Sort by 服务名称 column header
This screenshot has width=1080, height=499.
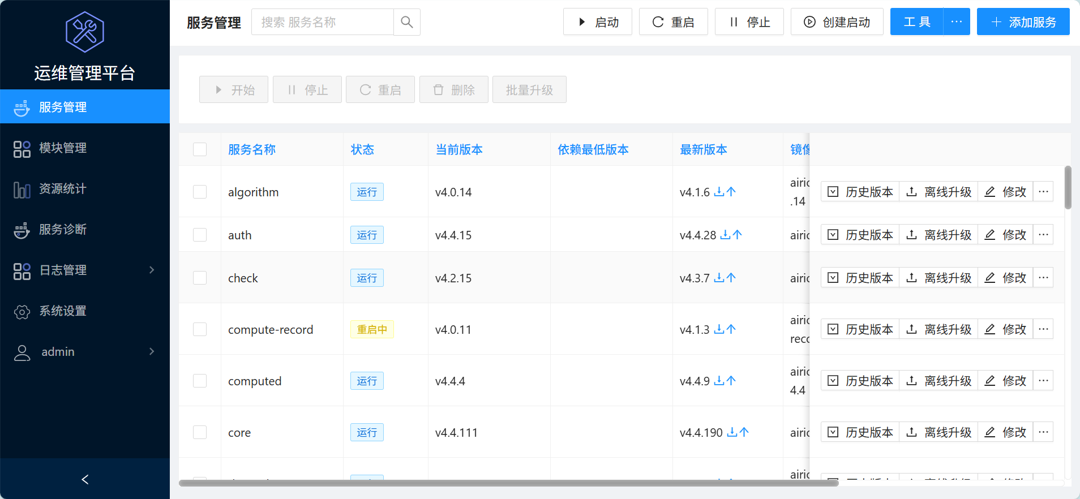(x=252, y=149)
